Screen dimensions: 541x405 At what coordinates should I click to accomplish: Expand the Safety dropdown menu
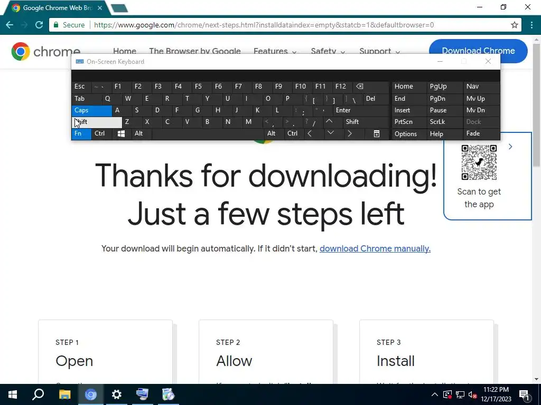[328, 51]
